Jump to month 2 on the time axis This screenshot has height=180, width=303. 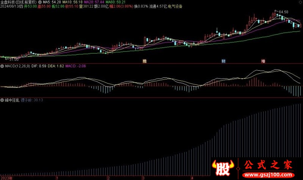click(x=109, y=178)
